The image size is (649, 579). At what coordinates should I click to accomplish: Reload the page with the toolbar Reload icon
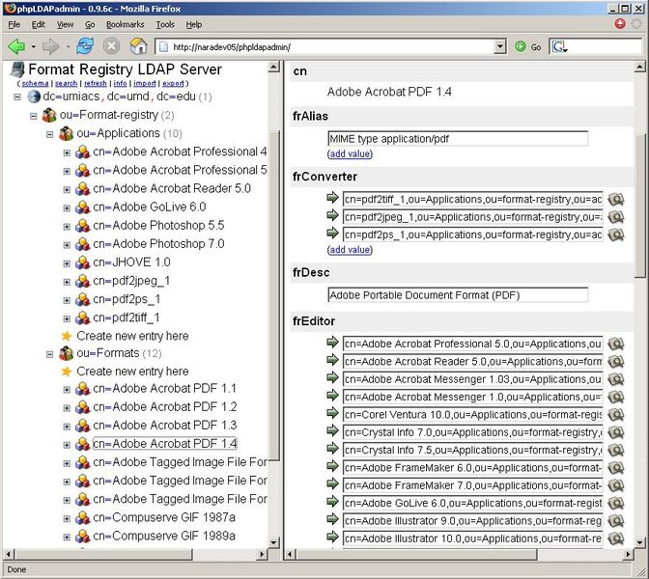point(86,46)
